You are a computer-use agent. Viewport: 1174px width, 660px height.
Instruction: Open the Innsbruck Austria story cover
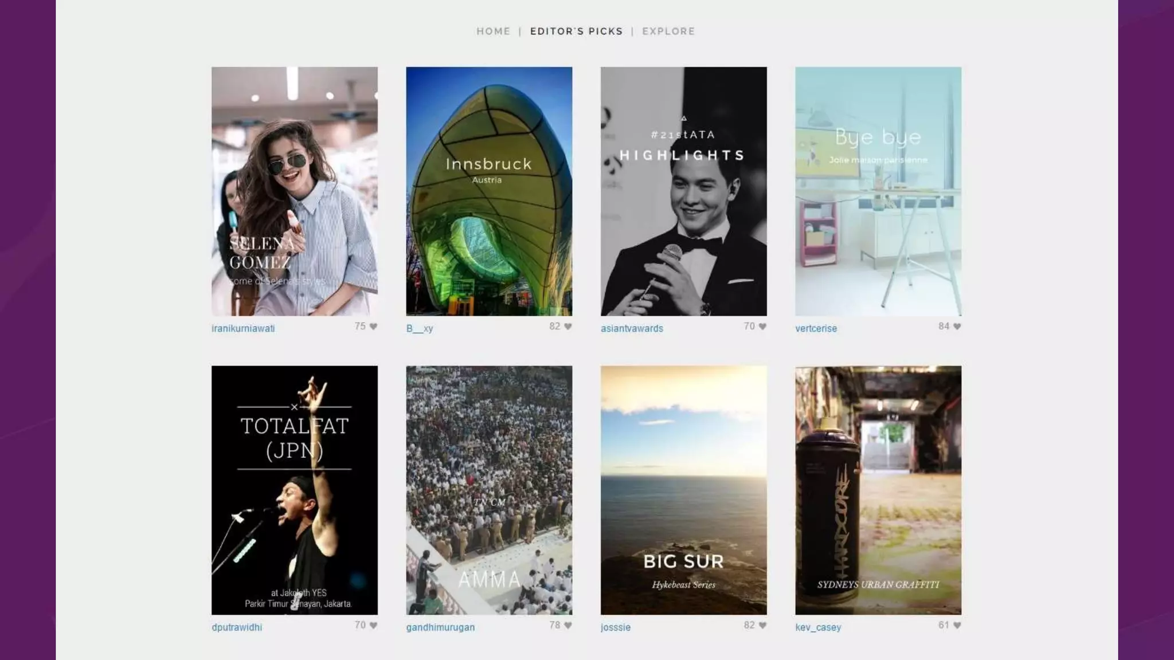tap(489, 191)
